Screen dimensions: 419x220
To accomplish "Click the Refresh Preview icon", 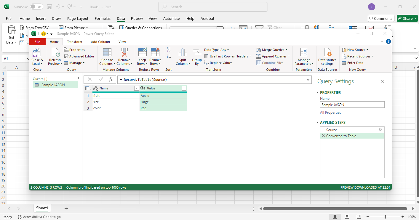I will point(55,52).
